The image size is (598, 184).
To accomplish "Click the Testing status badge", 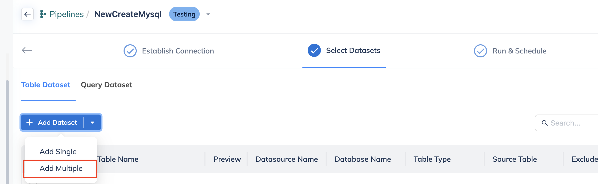I will (x=184, y=14).
